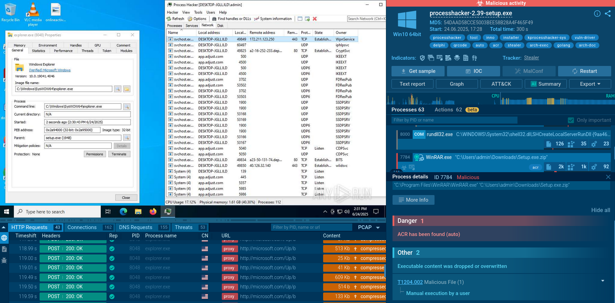This screenshot has height=303, width=615.
Task: Click the share icon next to the sample name
Action: pos(608,14)
